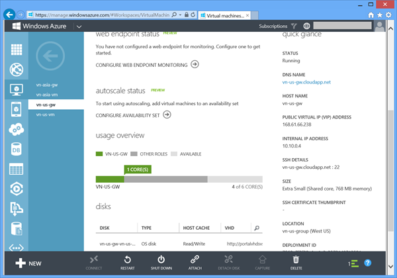
Task: Open the SQL Reporting cylinder icon
Action: 17,228
